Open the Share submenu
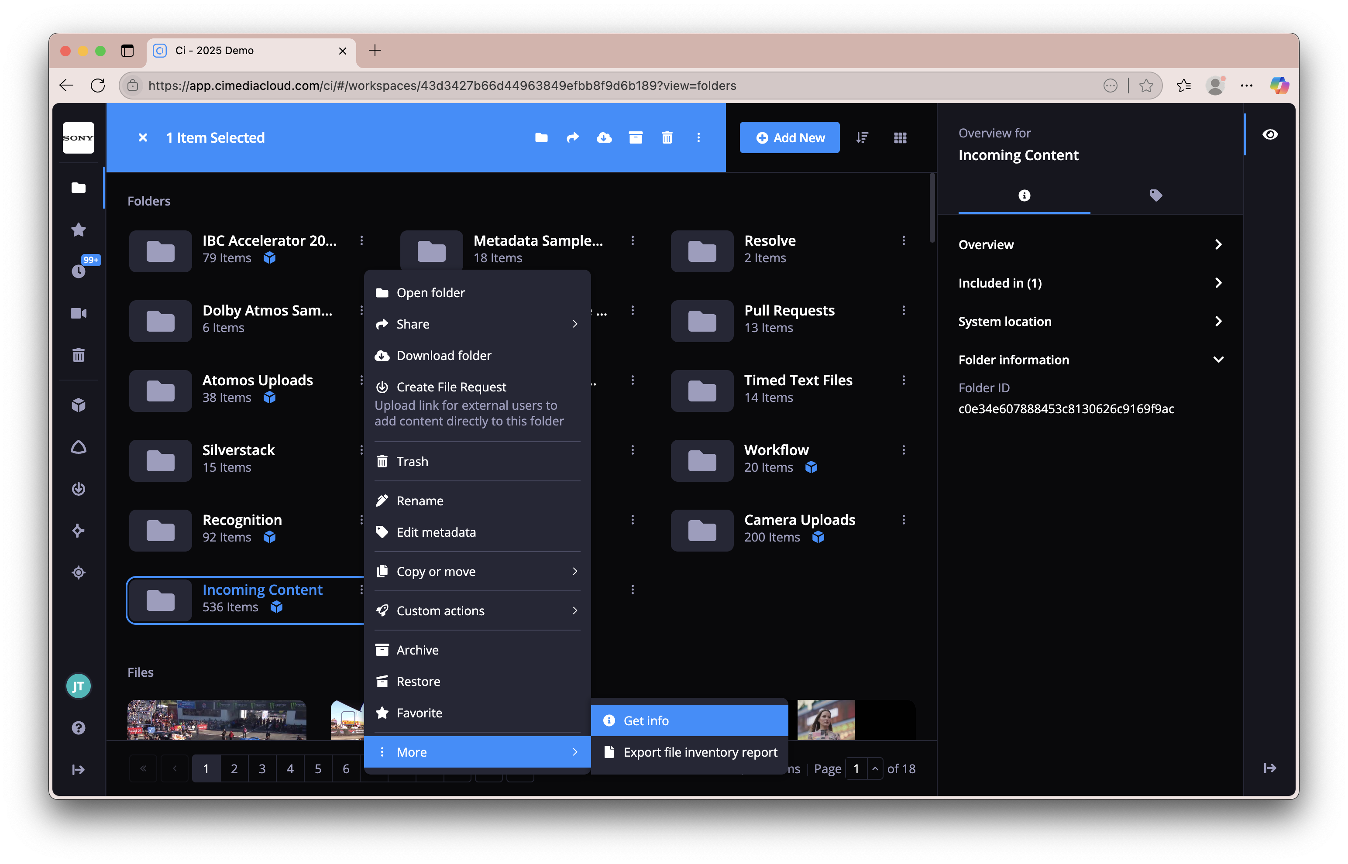Viewport: 1348px width, 864px height. click(477, 324)
